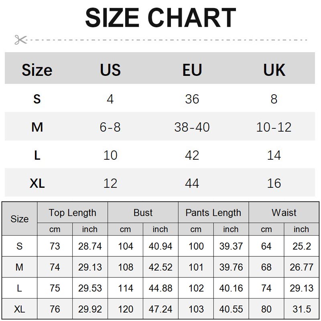Click the 28.74 top length value
The image size is (321, 321).
[x=90, y=246]
